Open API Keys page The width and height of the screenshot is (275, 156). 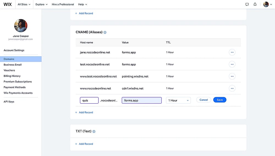9,102
